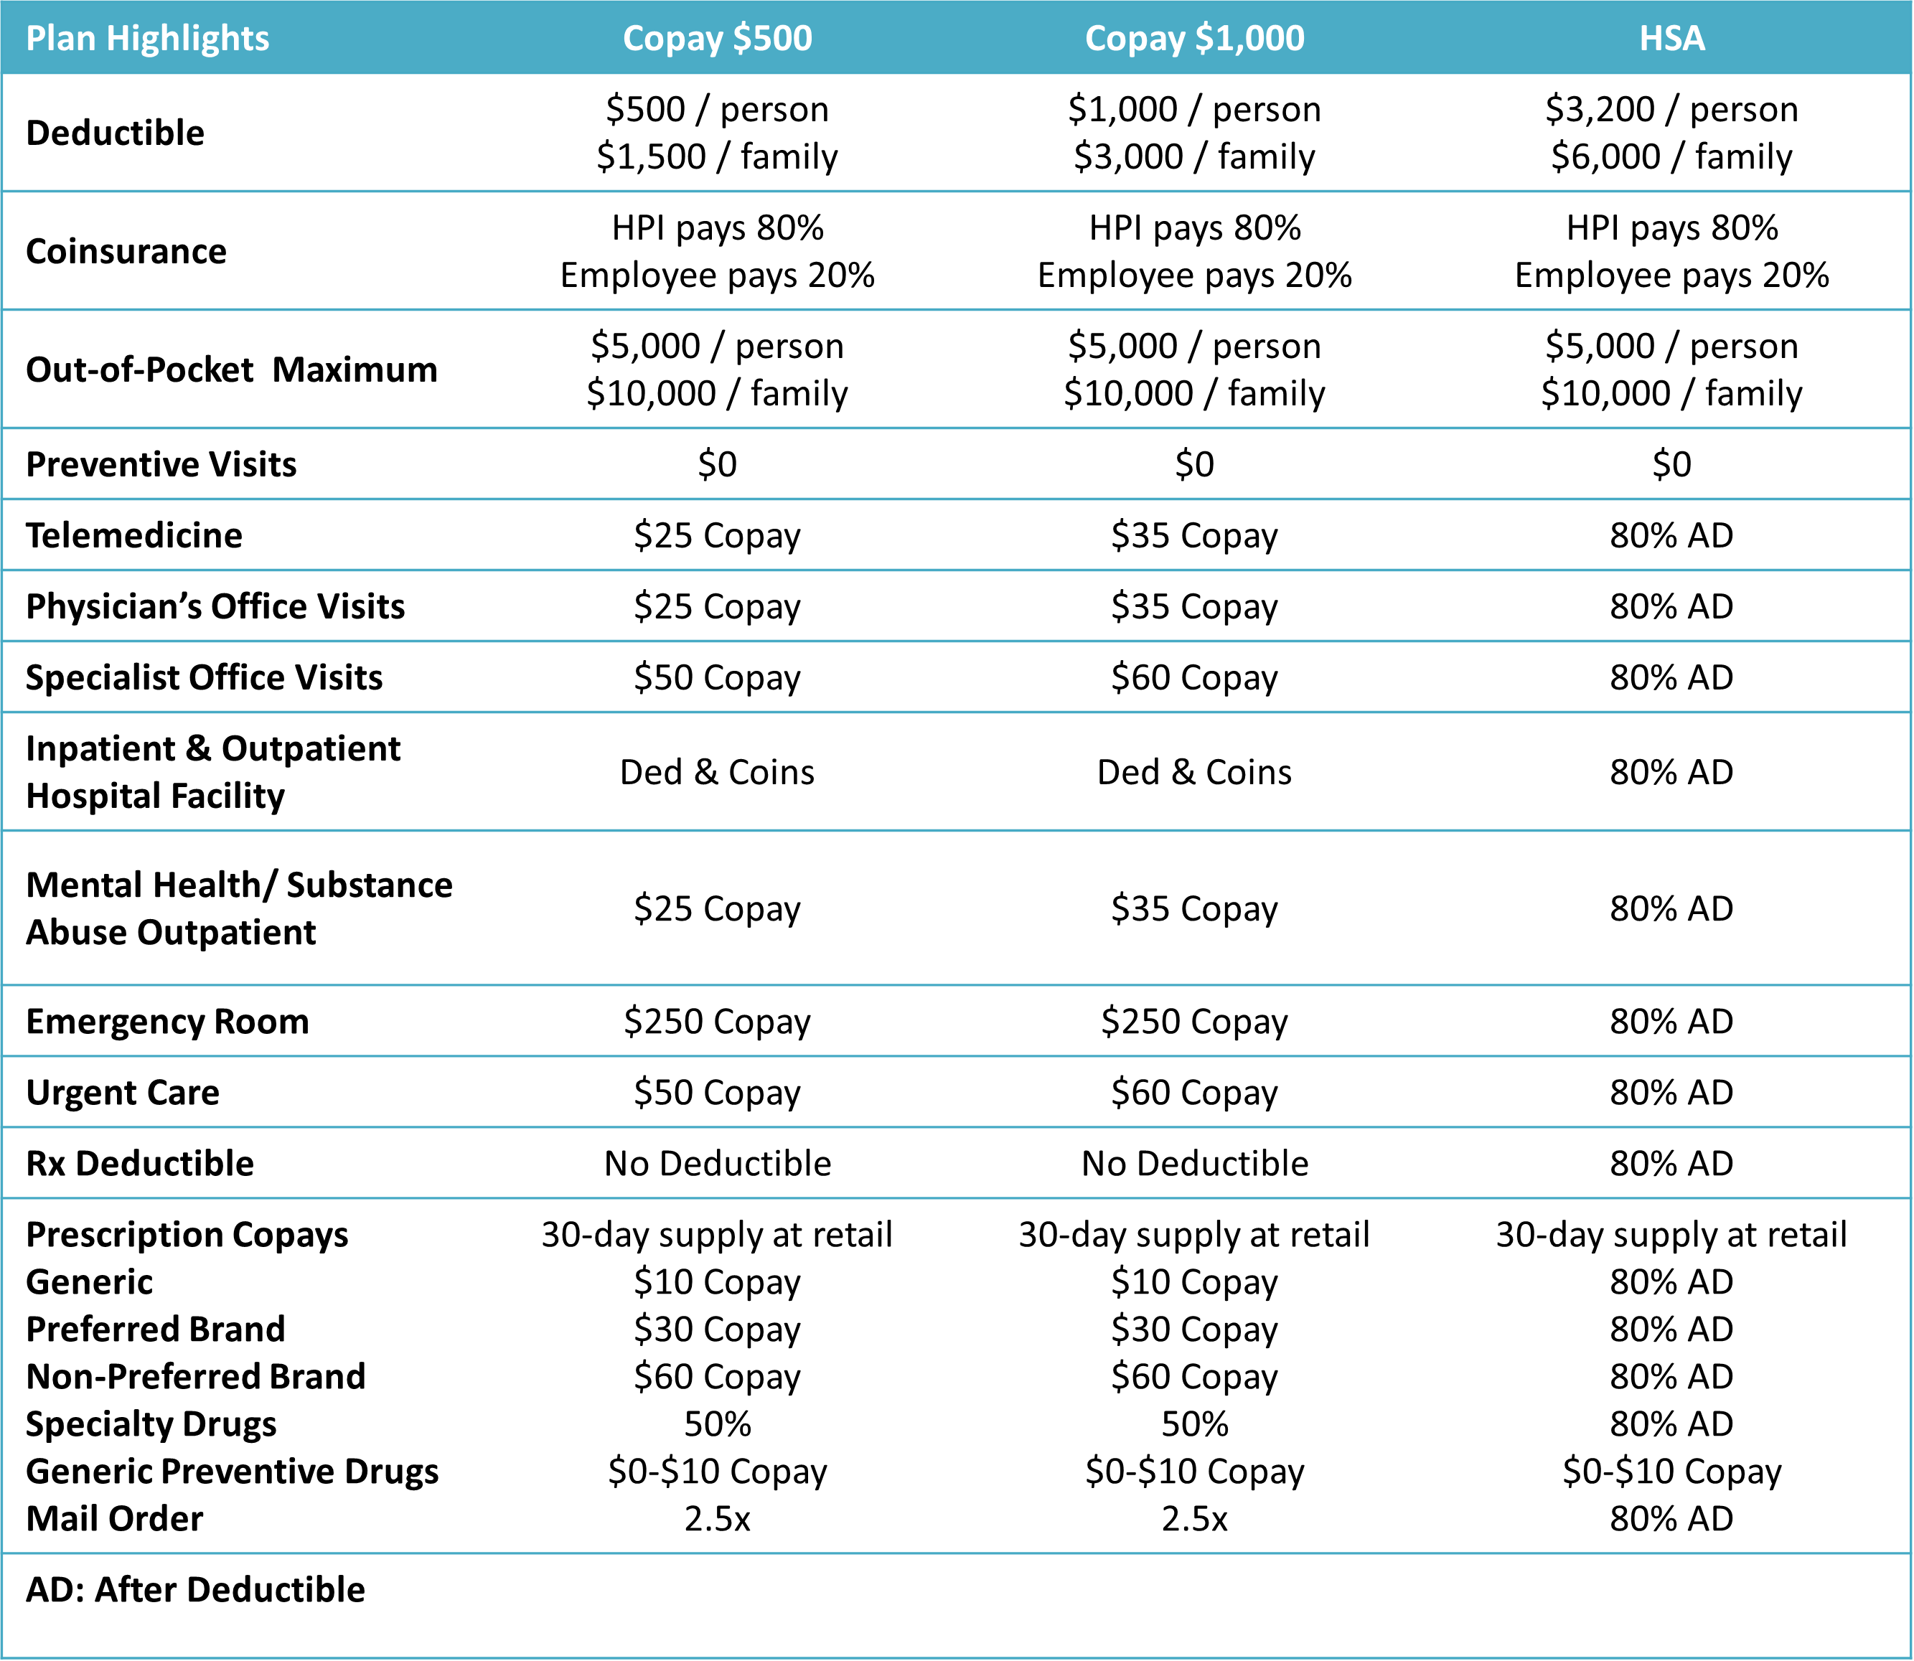Image resolution: width=1914 pixels, height=1661 pixels.
Task: Click the 'Rx Deductible' row label
Action: (140, 1163)
